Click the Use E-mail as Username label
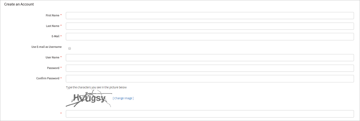Screen dimensions: 360x121 pos(46,47)
